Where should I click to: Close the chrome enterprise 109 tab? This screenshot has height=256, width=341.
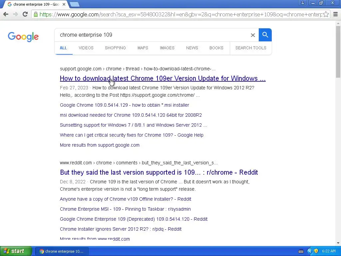[64, 4]
